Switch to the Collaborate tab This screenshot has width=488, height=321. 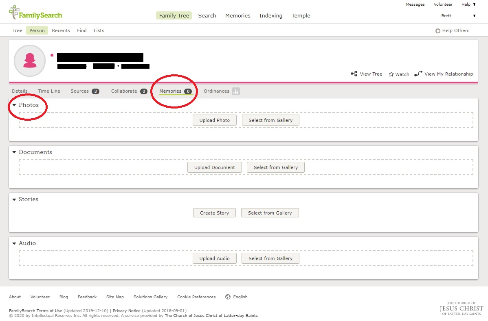[x=129, y=91]
